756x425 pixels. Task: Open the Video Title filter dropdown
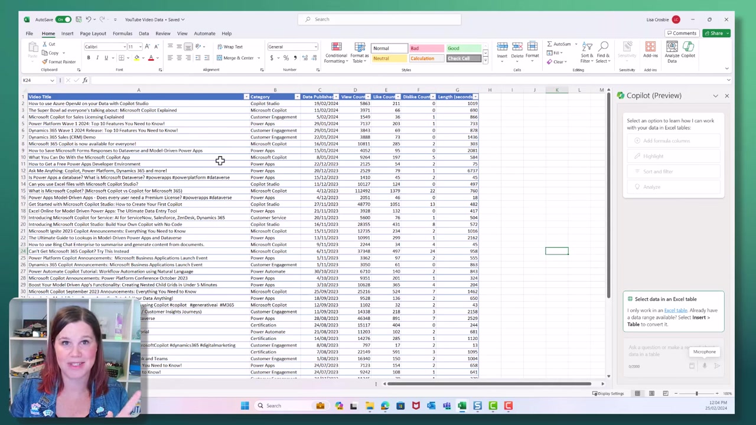coord(246,97)
